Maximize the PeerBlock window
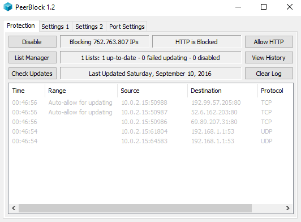301x222 pixels. (264, 7)
